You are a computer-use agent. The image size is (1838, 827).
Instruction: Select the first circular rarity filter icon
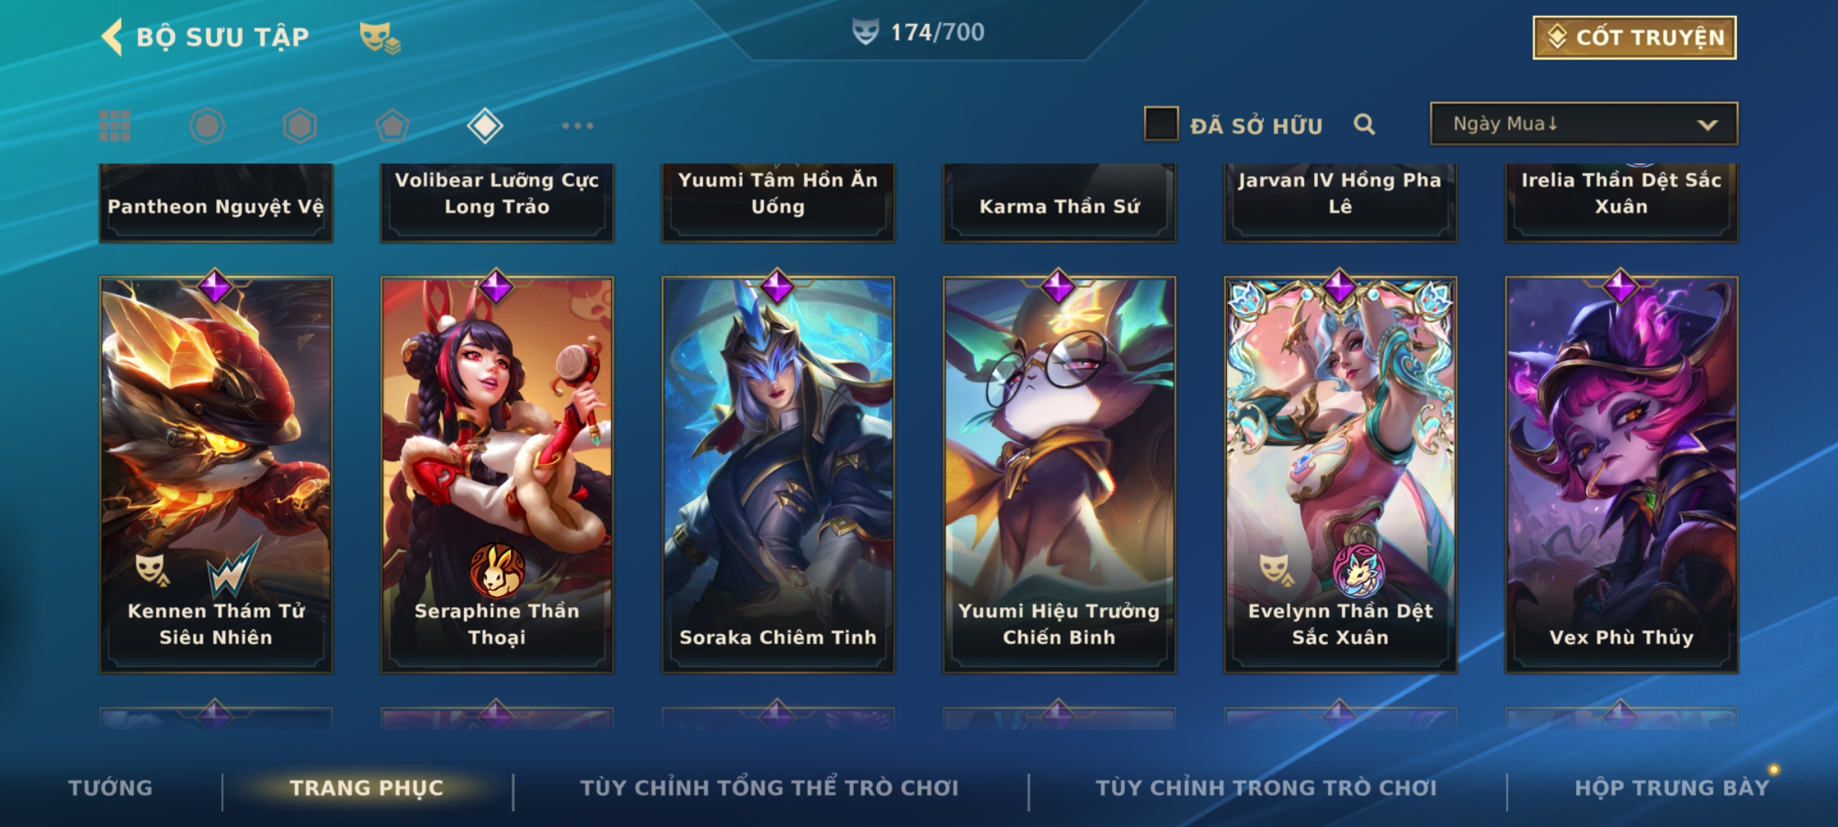click(x=207, y=126)
